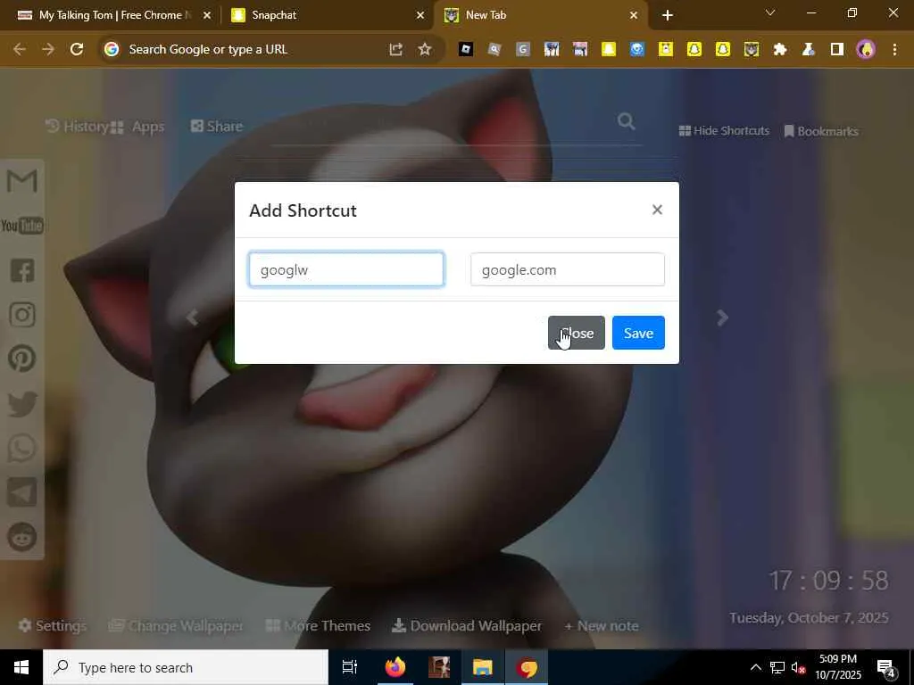The height and width of the screenshot is (685, 914).
Task: Add a New note
Action: tap(602, 625)
